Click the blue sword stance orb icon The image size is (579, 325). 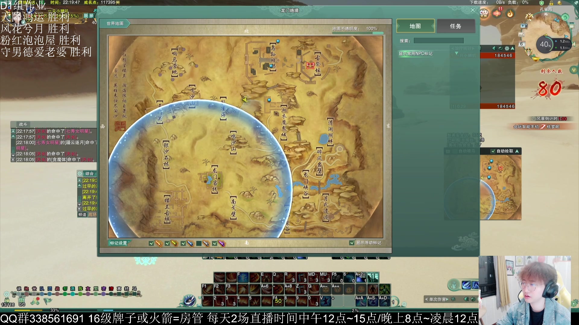click(189, 300)
